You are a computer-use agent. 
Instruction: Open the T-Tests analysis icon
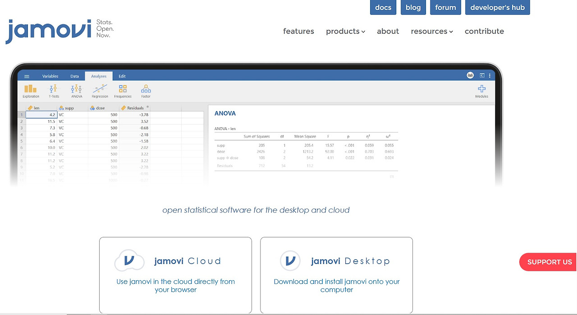[x=54, y=91]
